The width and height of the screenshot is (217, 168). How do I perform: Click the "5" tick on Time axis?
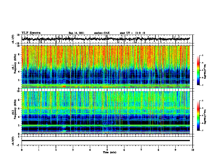pos(107,150)
